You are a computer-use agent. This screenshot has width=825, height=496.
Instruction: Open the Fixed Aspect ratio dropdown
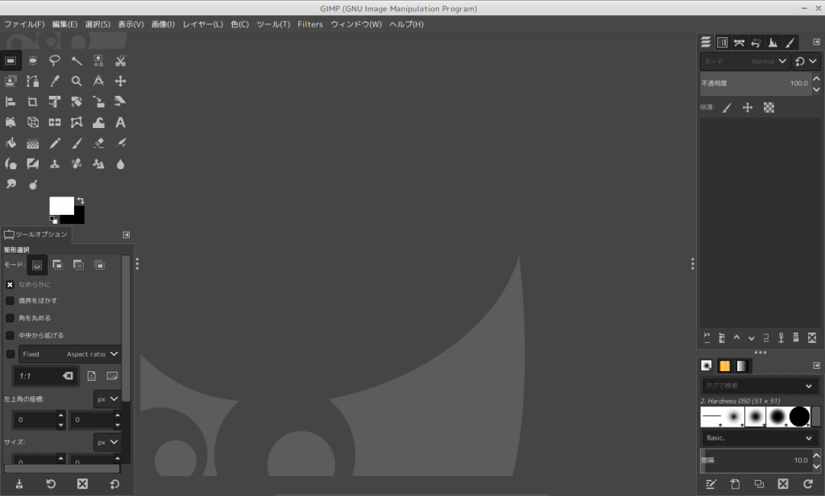70,353
